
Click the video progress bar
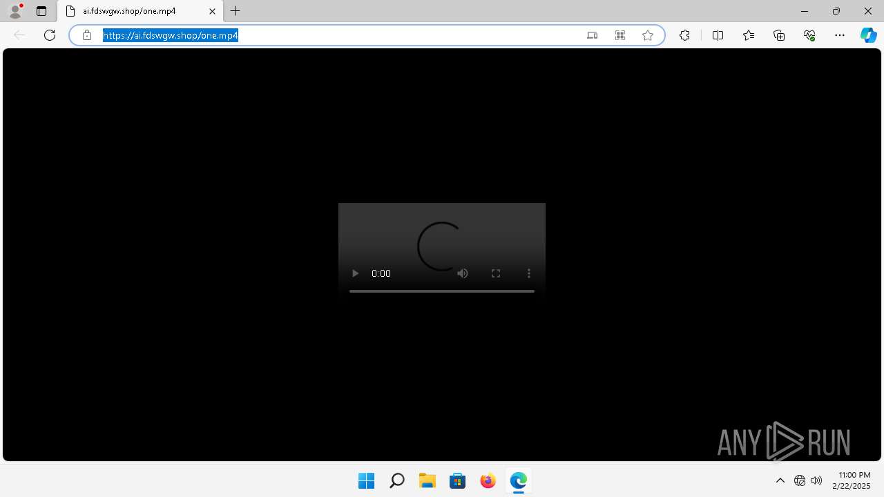pos(442,291)
